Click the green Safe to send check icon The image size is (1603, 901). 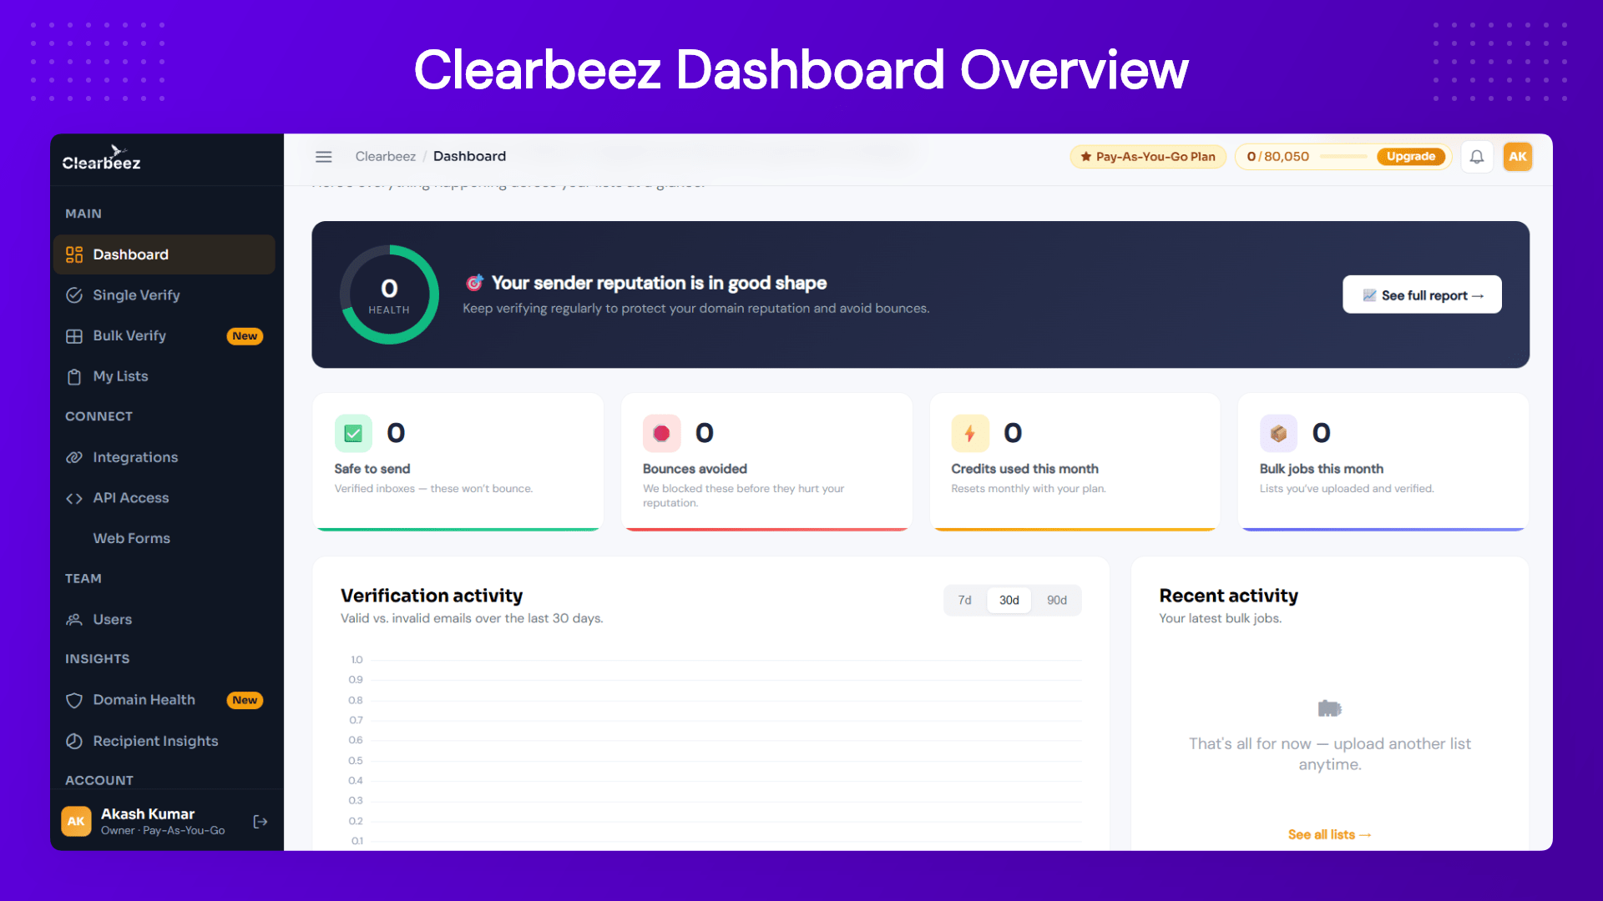[353, 434]
